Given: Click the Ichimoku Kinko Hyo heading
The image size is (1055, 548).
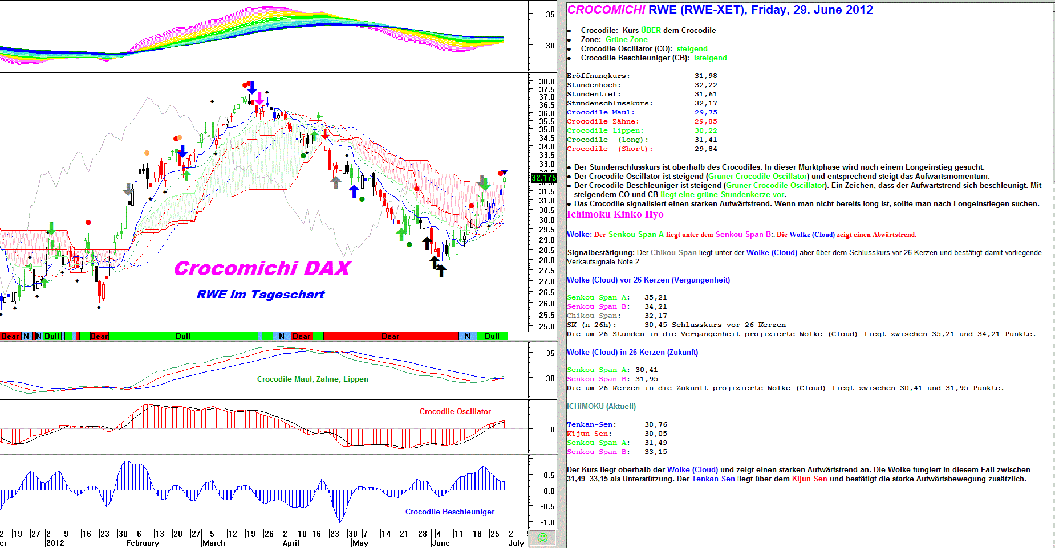Looking at the screenshot, I should (x=615, y=214).
